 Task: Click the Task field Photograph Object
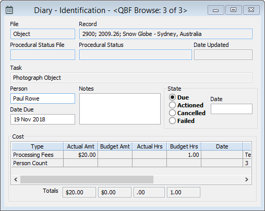point(131,78)
